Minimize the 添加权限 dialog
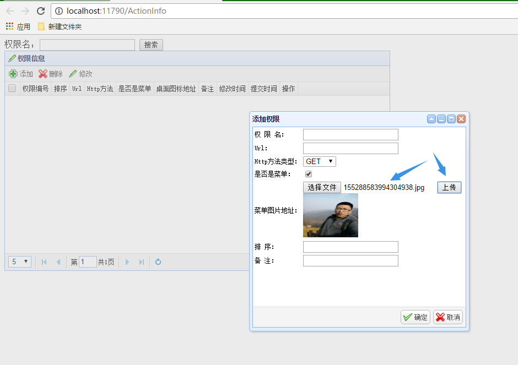This screenshot has width=518, height=365. pyautogui.click(x=441, y=119)
